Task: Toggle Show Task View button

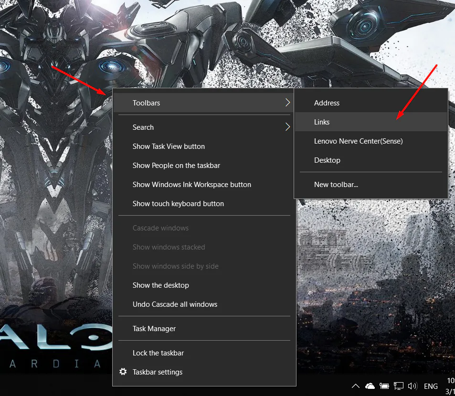Action: coord(204,146)
